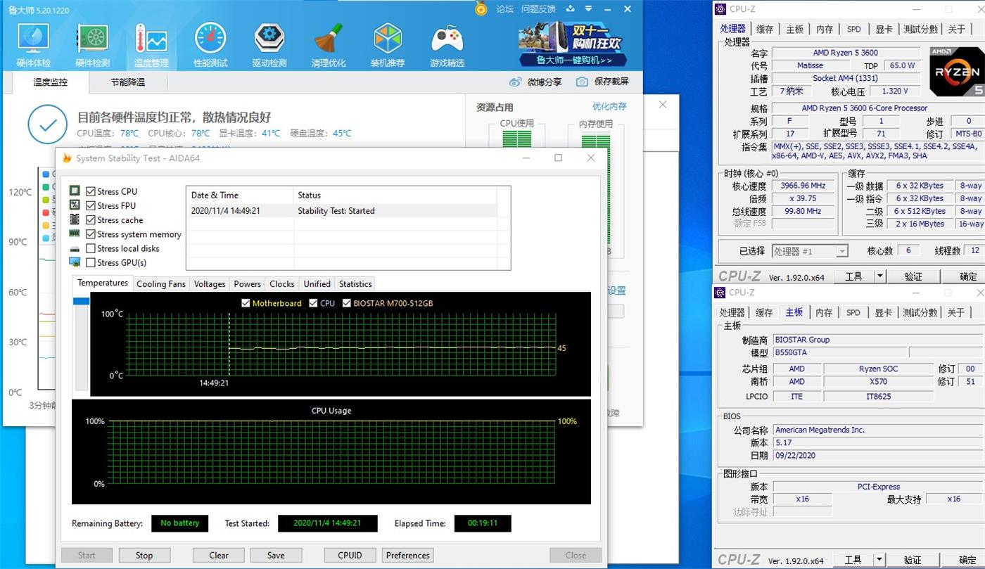Open SPD tab in top CPU-Z window
Image resolution: width=985 pixels, height=569 pixels.
tap(853, 29)
